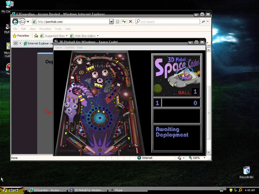Click the Internet Explorer Back arrow button
This screenshot has height=194, width=259.
point(15,21)
